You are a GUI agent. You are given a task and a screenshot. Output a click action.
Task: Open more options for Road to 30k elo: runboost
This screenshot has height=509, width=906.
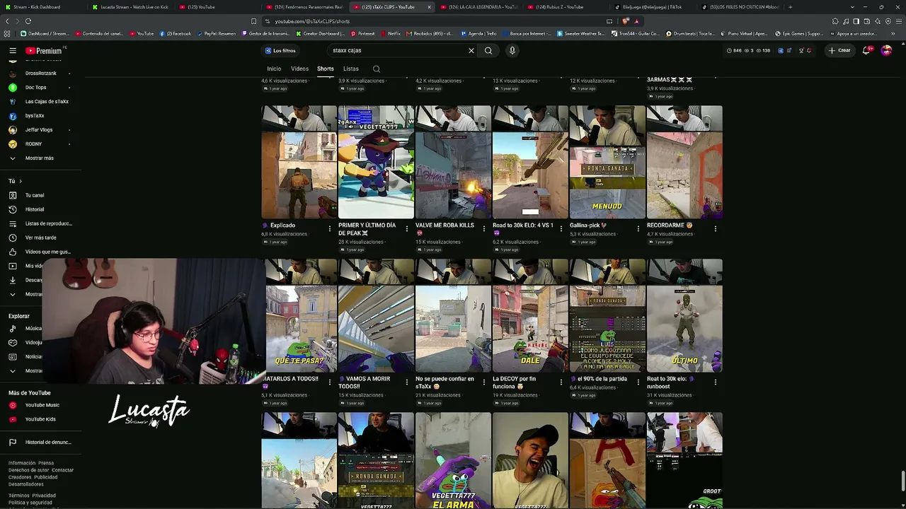click(716, 382)
